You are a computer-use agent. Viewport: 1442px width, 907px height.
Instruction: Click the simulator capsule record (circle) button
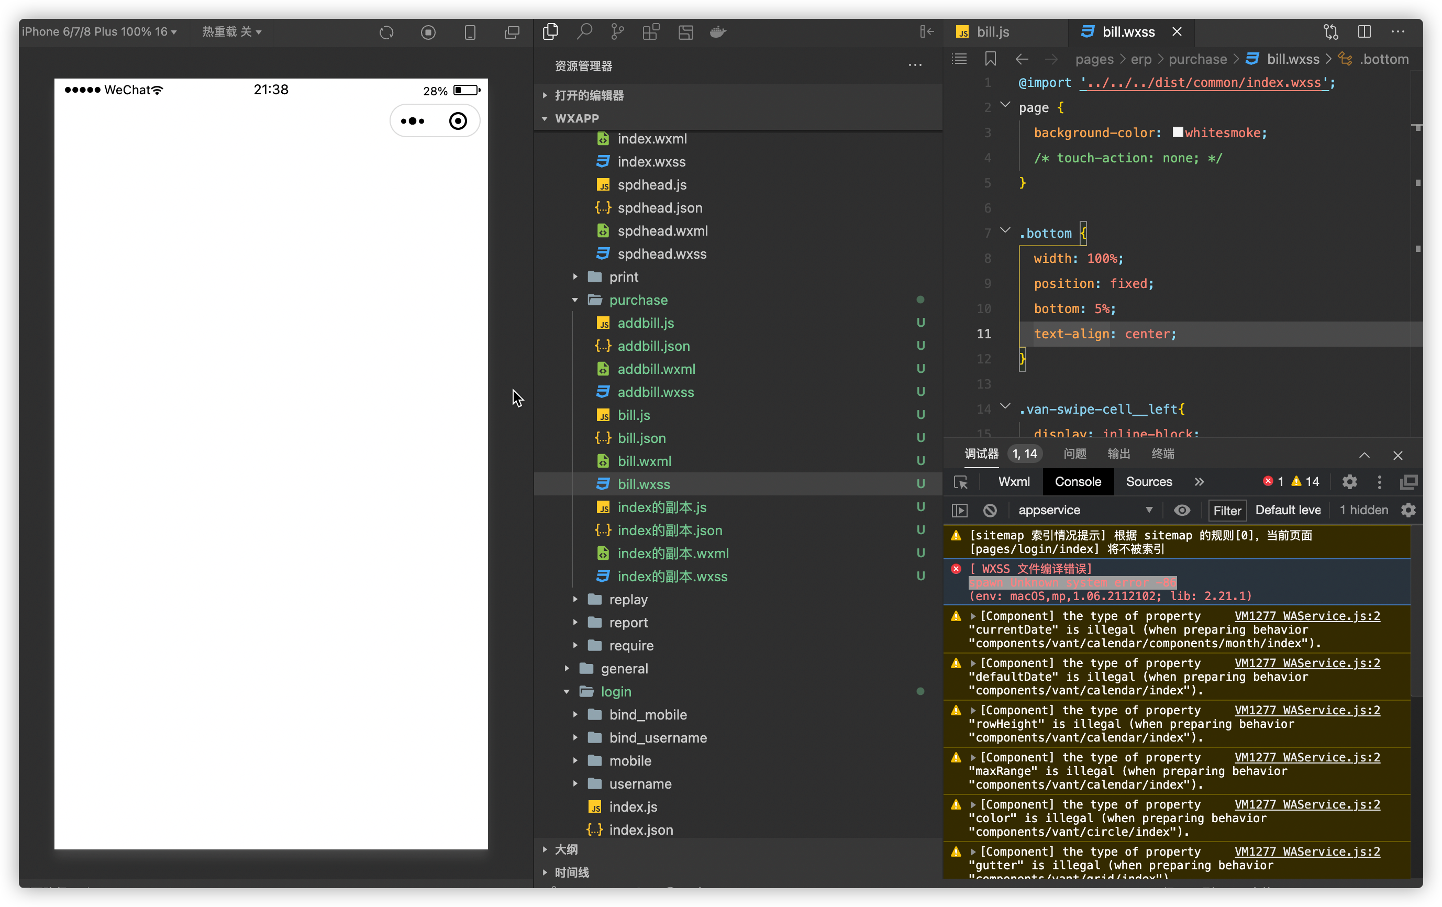(x=458, y=121)
